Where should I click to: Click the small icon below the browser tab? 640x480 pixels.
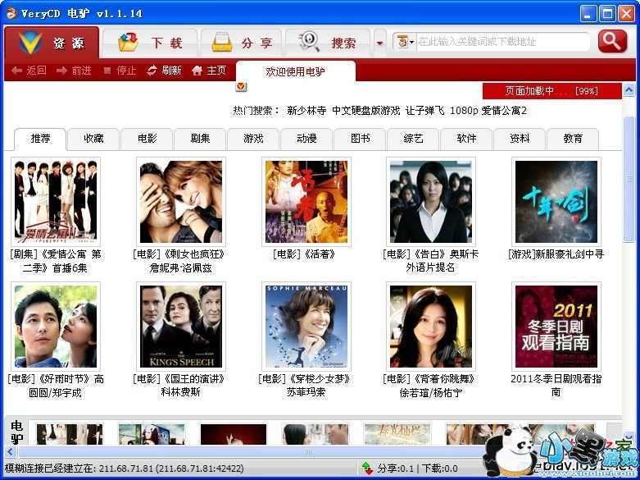(241, 86)
